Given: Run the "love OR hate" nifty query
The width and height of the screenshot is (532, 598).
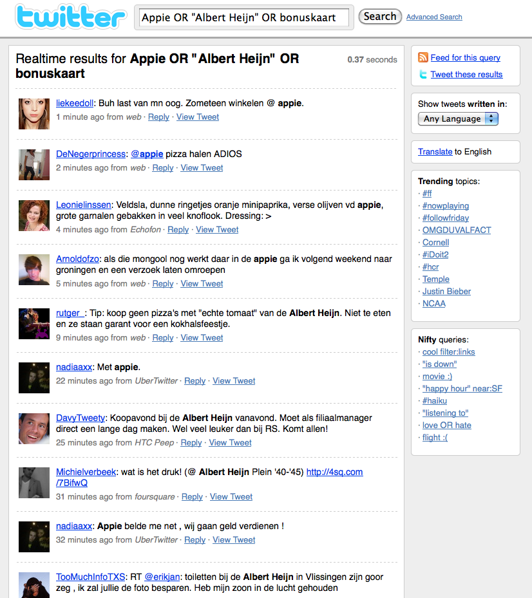Looking at the screenshot, I should [x=446, y=425].
